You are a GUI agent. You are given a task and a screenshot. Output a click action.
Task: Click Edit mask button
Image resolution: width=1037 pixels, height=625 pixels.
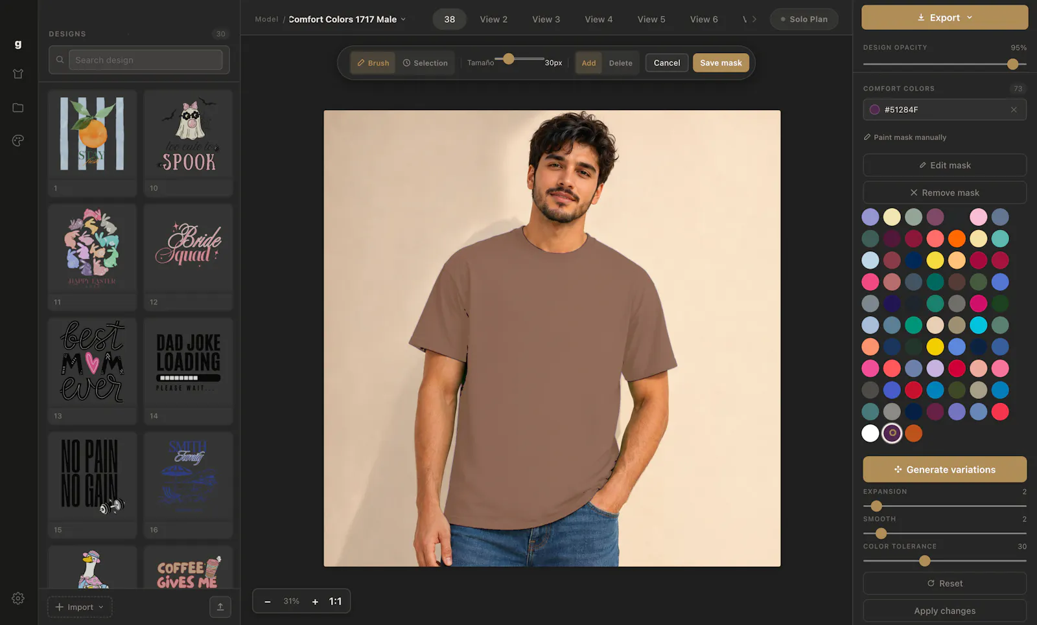click(x=944, y=165)
